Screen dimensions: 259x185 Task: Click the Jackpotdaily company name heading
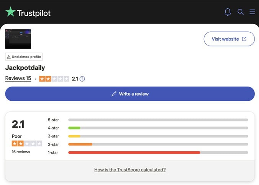tap(25, 68)
